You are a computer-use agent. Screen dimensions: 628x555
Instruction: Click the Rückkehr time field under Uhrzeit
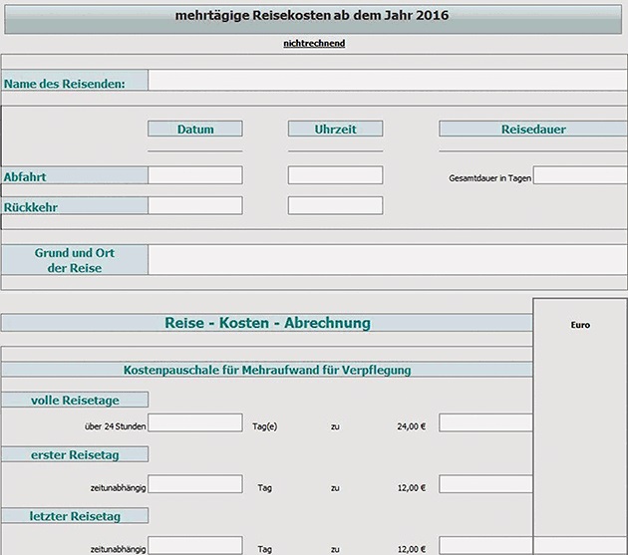point(335,206)
